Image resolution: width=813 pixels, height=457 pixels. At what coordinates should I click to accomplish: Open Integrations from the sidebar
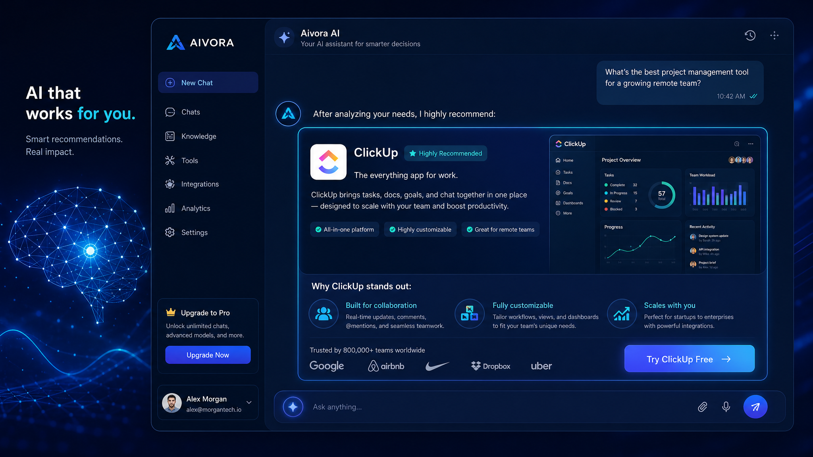192,184
